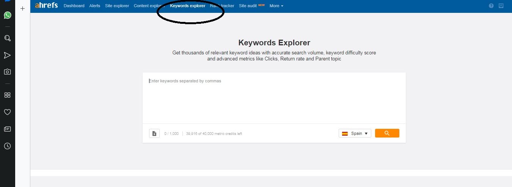Click the Ahrefs logo
The image size is (512, 187).
(x=46, y=5)
